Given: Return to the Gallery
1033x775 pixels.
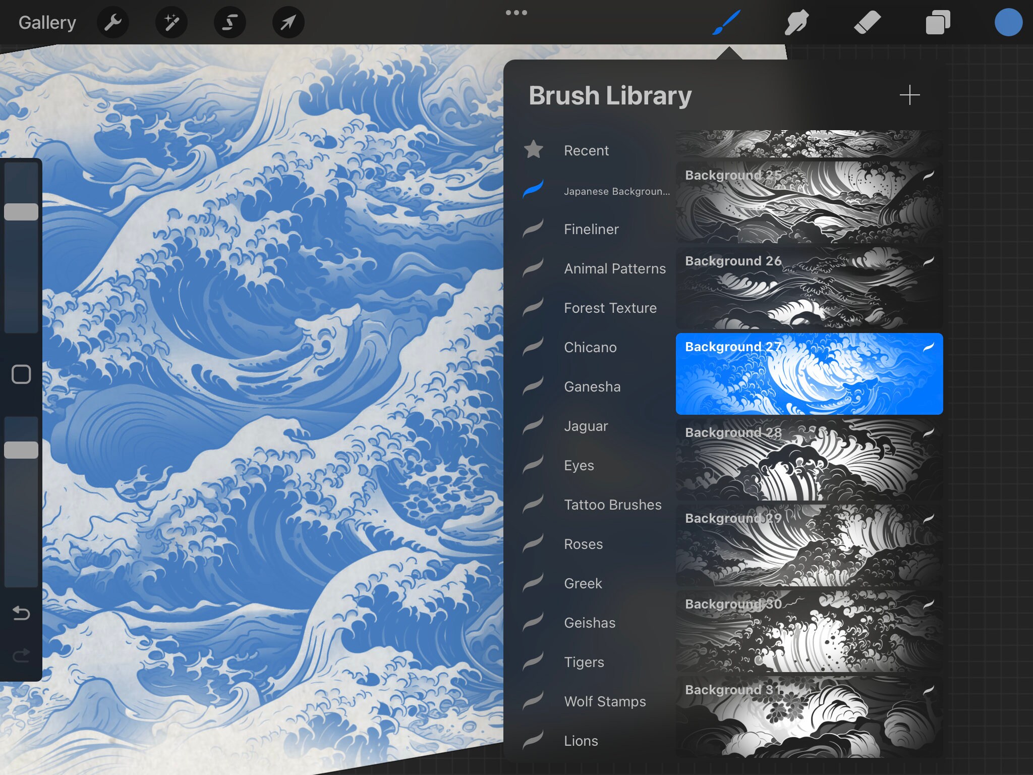Looking at the screenshot, I should [47, 23].
